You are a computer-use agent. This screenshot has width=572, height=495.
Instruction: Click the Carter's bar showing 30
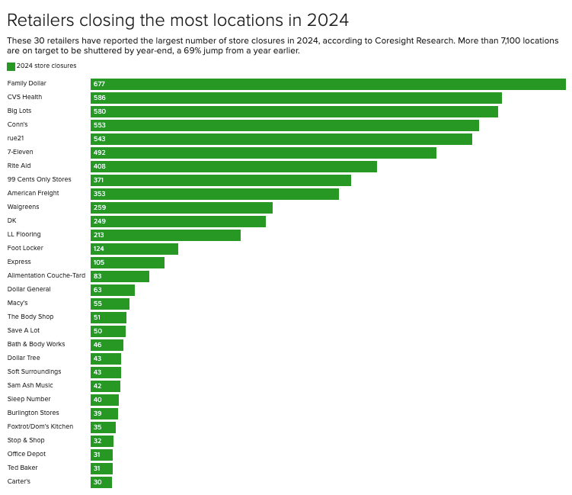(101, 482)
